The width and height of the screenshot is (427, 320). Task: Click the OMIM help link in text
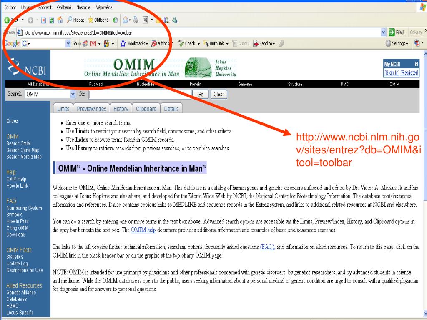pyautogui.click(x=143, y=230)
